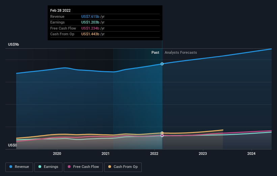The image size is (277, 176).
Task: Select the pink Free Cash Flow data point
Action: click(x=162, y=136)
